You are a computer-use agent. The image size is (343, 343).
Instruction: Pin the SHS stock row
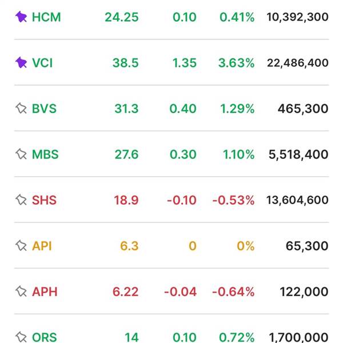(21, 200)
